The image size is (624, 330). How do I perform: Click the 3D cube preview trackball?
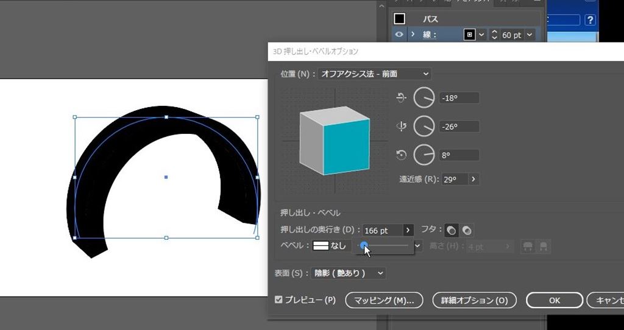click(335, 139)
